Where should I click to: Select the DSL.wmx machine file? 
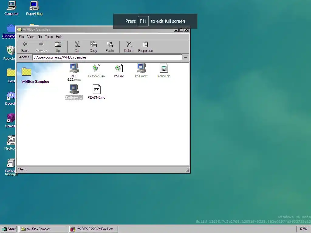click(142, 70)
